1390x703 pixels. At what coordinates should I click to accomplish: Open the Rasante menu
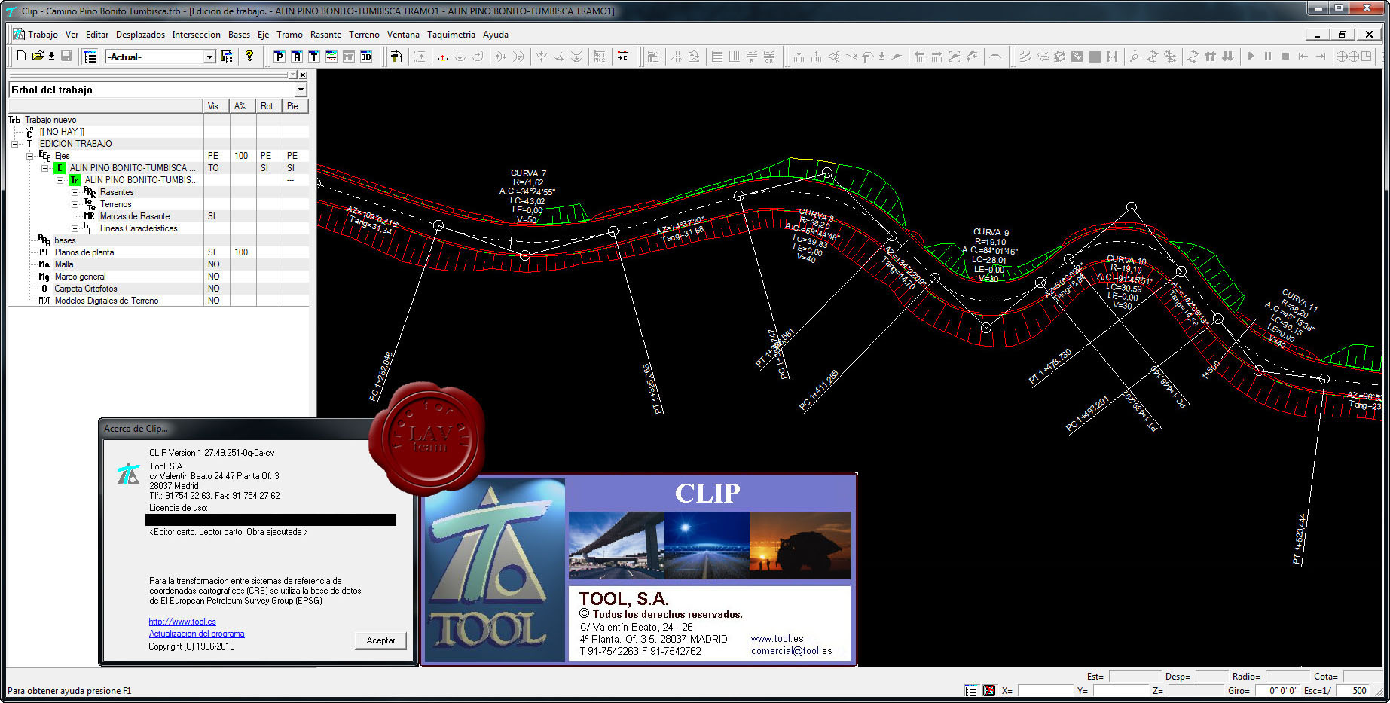(325, 35)
